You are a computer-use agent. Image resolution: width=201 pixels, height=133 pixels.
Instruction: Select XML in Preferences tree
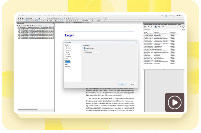(66, 64)
